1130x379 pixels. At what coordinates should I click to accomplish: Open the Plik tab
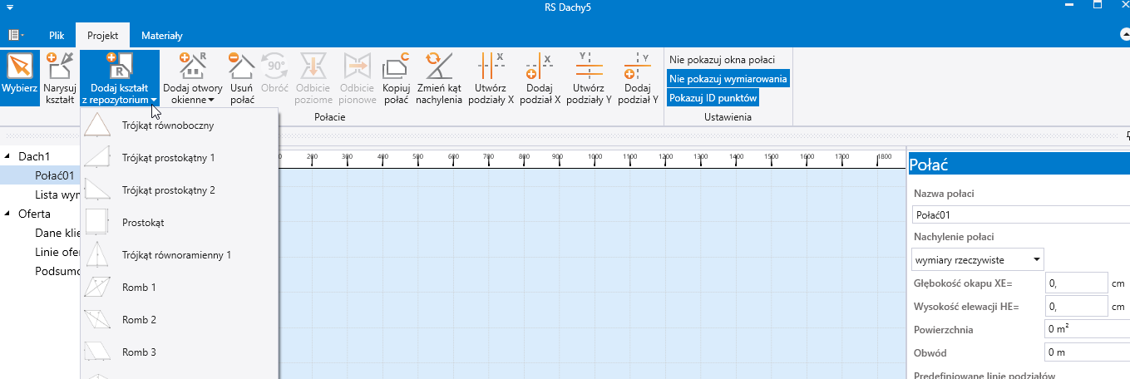pos(57,36)
